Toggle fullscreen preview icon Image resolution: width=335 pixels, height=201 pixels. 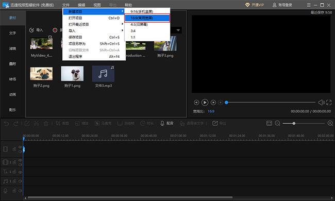[x=329, y=103]
